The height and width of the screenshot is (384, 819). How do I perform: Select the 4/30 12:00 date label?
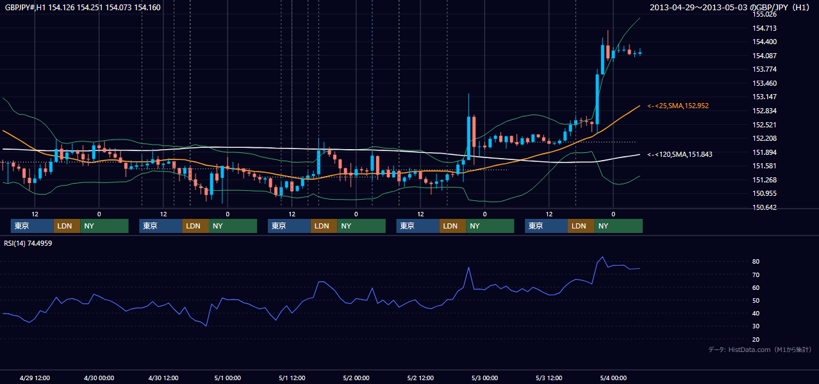pyautogui.click(x=163, y=378)
